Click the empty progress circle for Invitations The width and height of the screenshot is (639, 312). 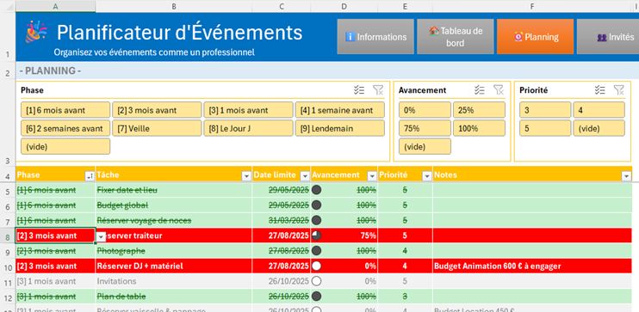(316, 281)
